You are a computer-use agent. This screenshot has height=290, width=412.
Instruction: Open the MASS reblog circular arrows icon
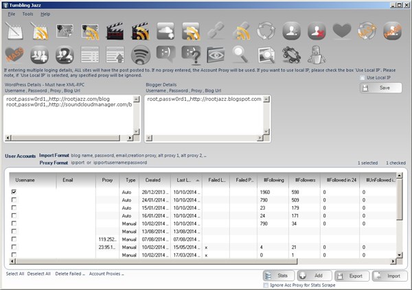coord(367,31)
